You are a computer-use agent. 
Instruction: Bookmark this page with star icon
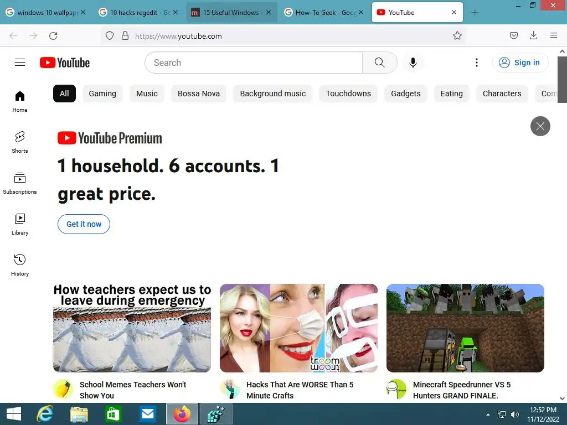pyautogui.click(x=457, y=36)
